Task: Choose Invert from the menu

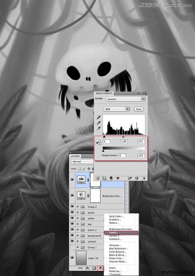Action: (112, 268)
